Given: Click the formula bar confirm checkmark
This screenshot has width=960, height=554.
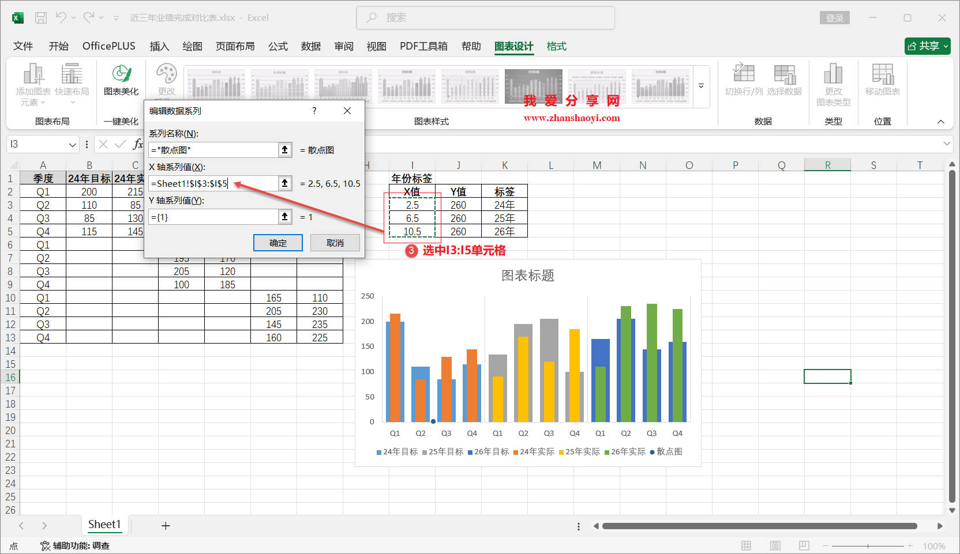Looking at the screenshot, I should point(121,144).
